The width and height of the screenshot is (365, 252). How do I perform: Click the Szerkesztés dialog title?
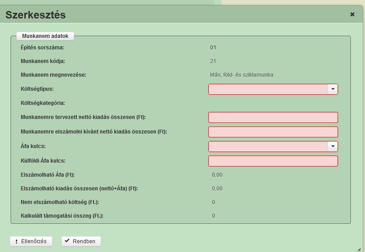point(36,15)
